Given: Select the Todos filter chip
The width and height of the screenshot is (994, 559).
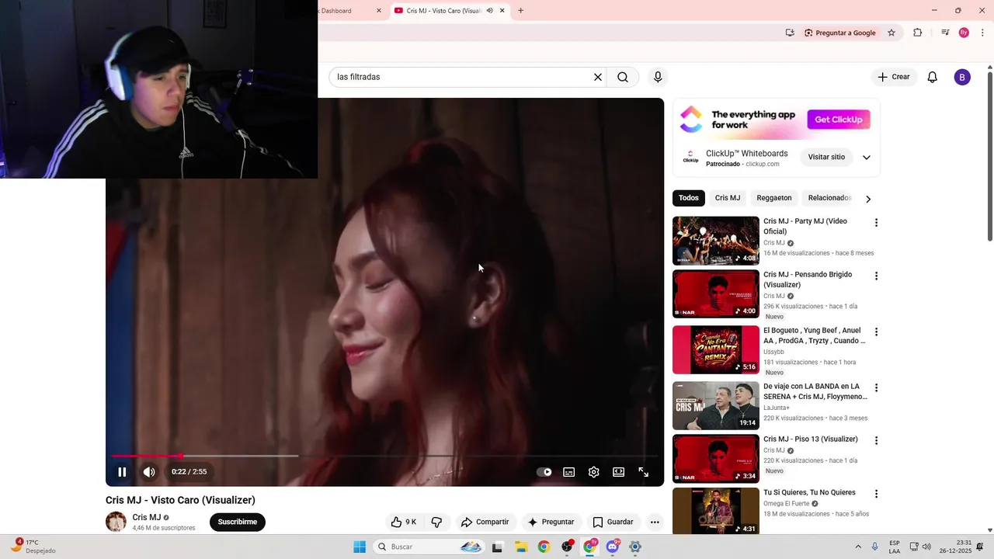Looking at the screenshot, I should (x=689, y=198).
